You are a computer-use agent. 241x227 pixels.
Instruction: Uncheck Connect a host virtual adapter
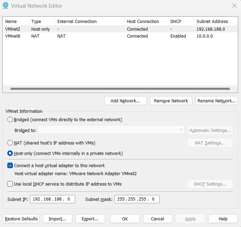pos(10,166)
